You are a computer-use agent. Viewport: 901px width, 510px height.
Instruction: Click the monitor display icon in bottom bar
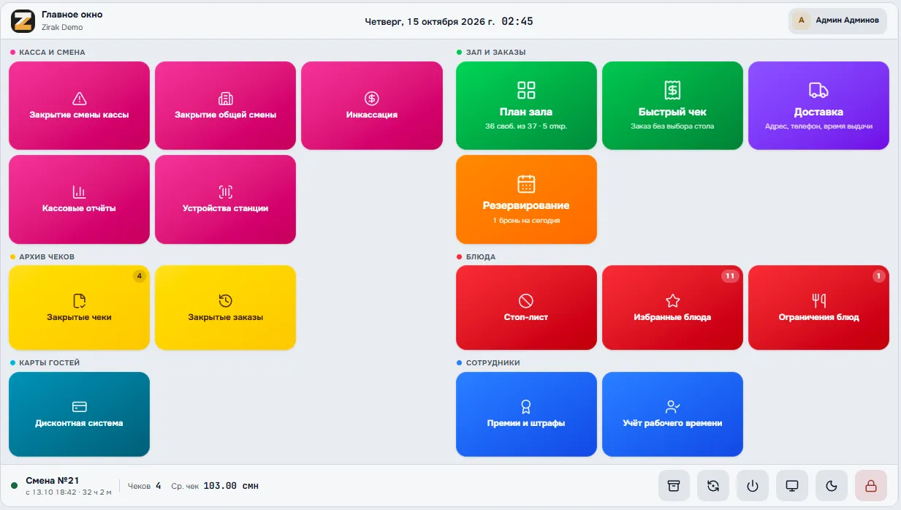point(792,486)
